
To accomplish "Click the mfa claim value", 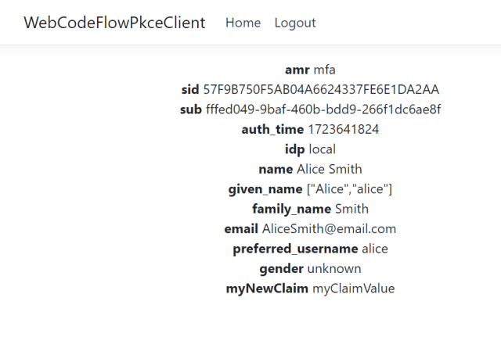I will [324, 70].
